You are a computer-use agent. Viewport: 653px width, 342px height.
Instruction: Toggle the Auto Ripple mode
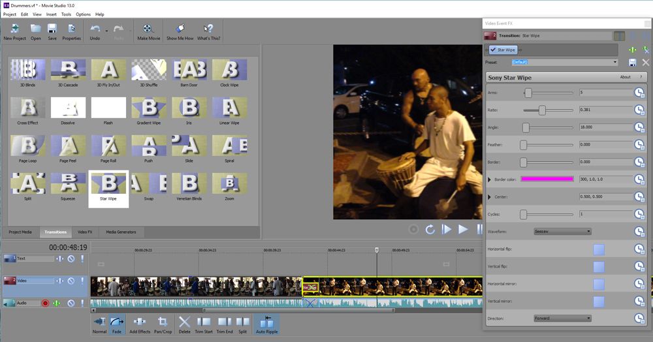[x=266, y=324]
